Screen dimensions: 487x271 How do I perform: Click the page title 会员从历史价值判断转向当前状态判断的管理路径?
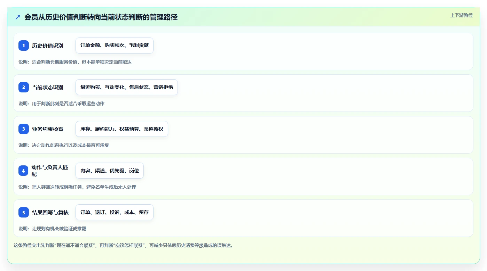pos(101,17)
